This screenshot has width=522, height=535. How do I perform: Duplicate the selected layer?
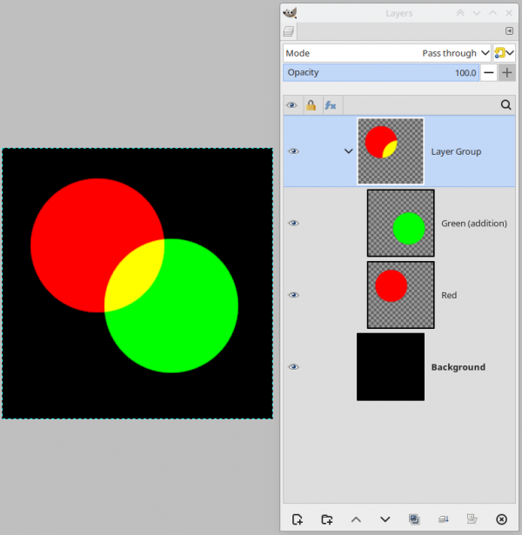click(414, 519)
